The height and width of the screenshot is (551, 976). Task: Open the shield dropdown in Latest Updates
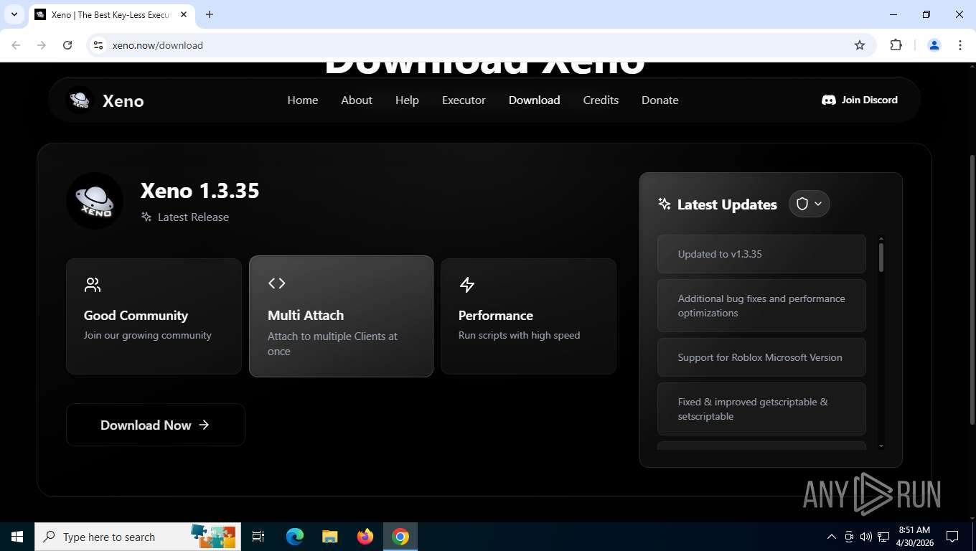click(x=810, y=204)
